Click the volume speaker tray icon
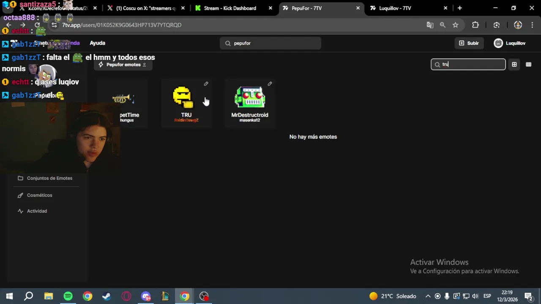 [x=475, y=296]
